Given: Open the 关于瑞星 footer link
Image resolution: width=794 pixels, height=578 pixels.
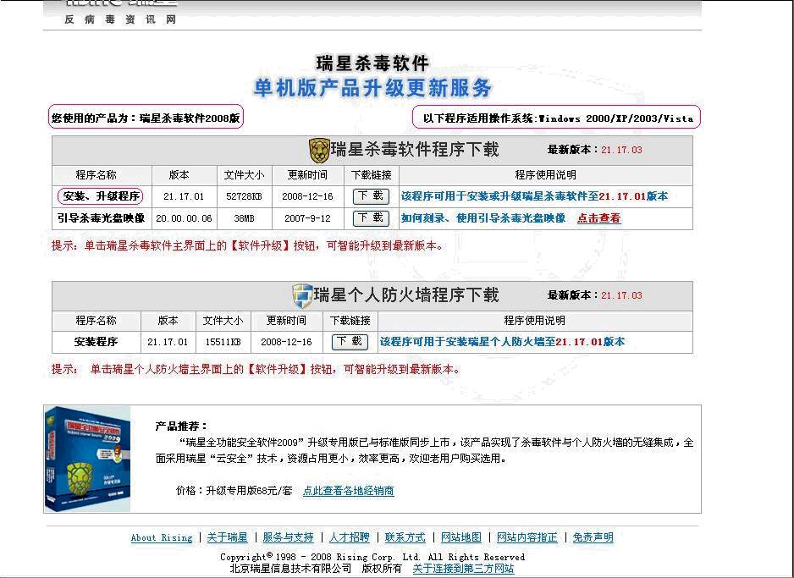Looking at the screenshot, I should pos(228,537).
